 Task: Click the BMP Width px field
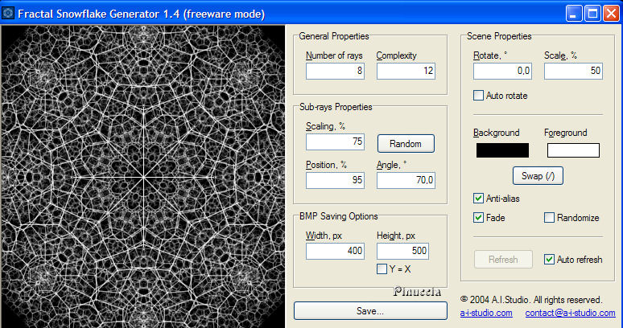[335, 251]
